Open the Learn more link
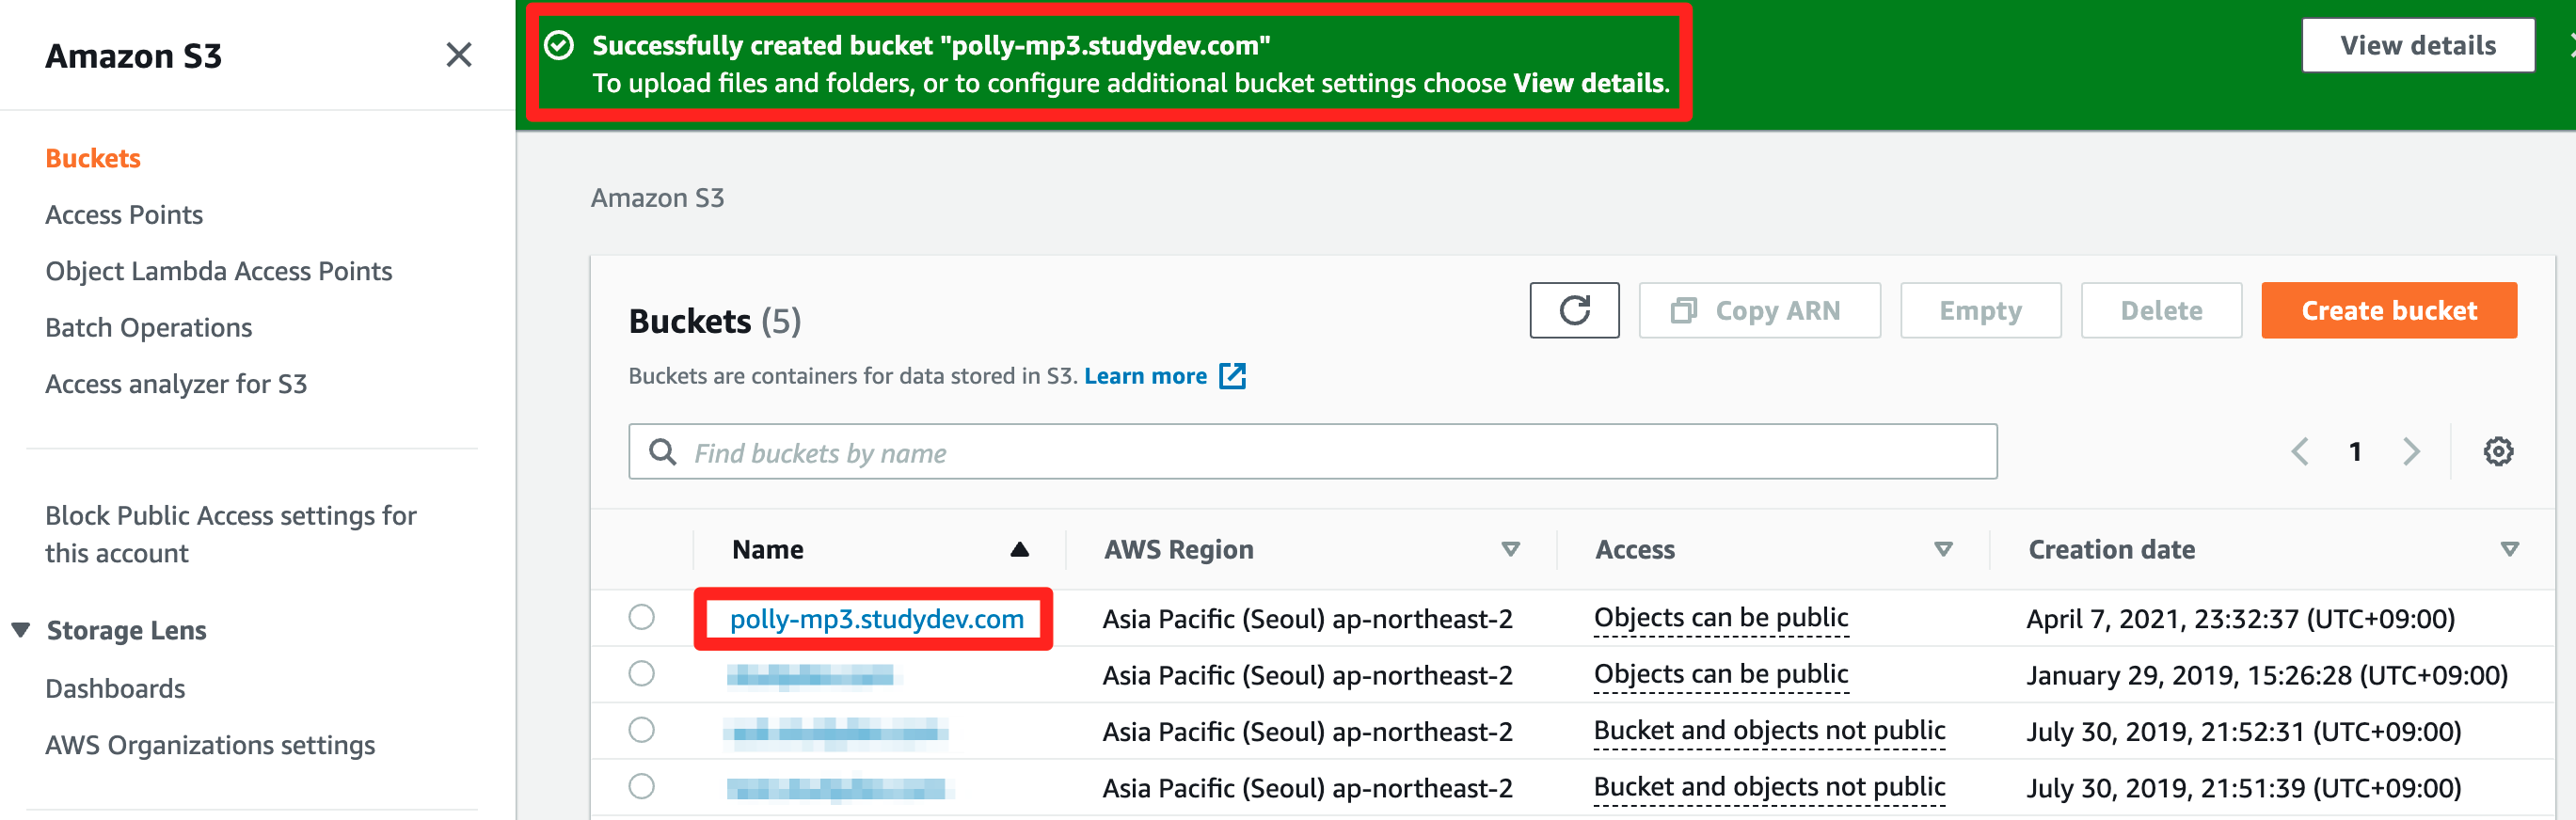Viewport: 2576px width, 820px height. point(1145,376)
